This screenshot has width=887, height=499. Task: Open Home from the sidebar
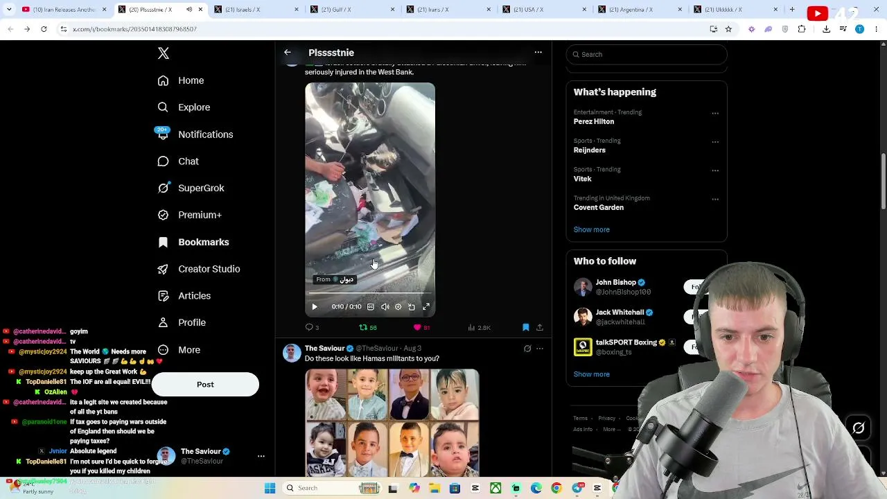181,80
